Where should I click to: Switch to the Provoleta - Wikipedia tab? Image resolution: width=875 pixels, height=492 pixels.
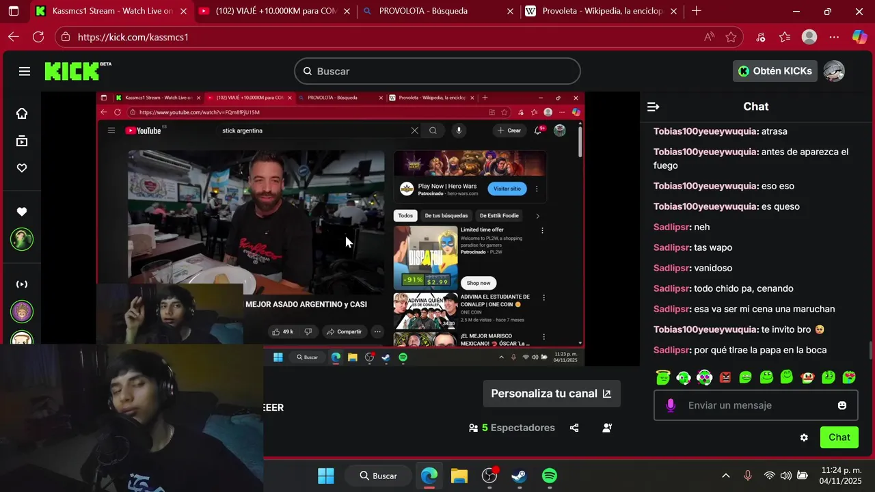click(602, 11)
